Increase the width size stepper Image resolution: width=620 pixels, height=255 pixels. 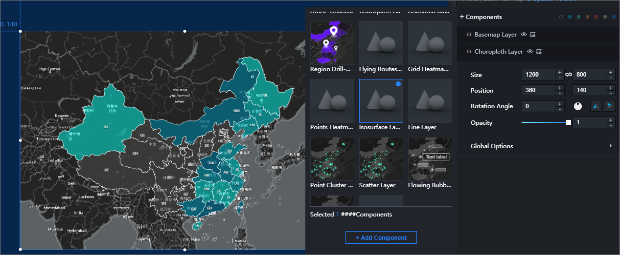point(559,72)
